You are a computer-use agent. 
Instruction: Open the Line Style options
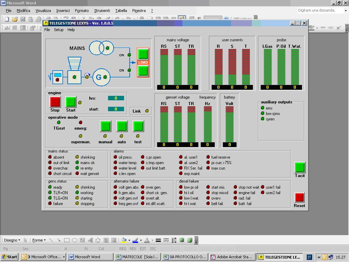[158, 240]
